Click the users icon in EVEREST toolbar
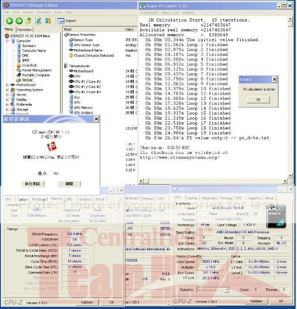The width and height of the screenshot is (297, 309). [48, 21]
